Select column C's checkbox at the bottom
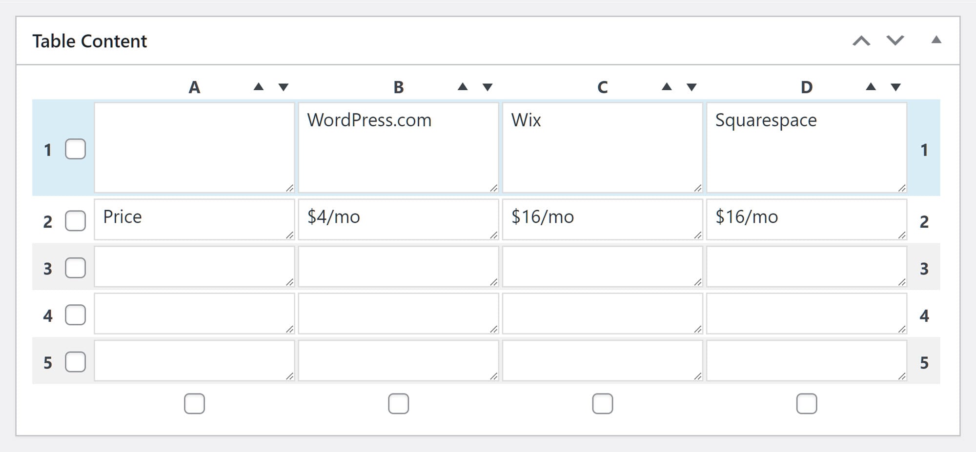The height and width of the screenshot is (452, 976). [x=603, y=403]
